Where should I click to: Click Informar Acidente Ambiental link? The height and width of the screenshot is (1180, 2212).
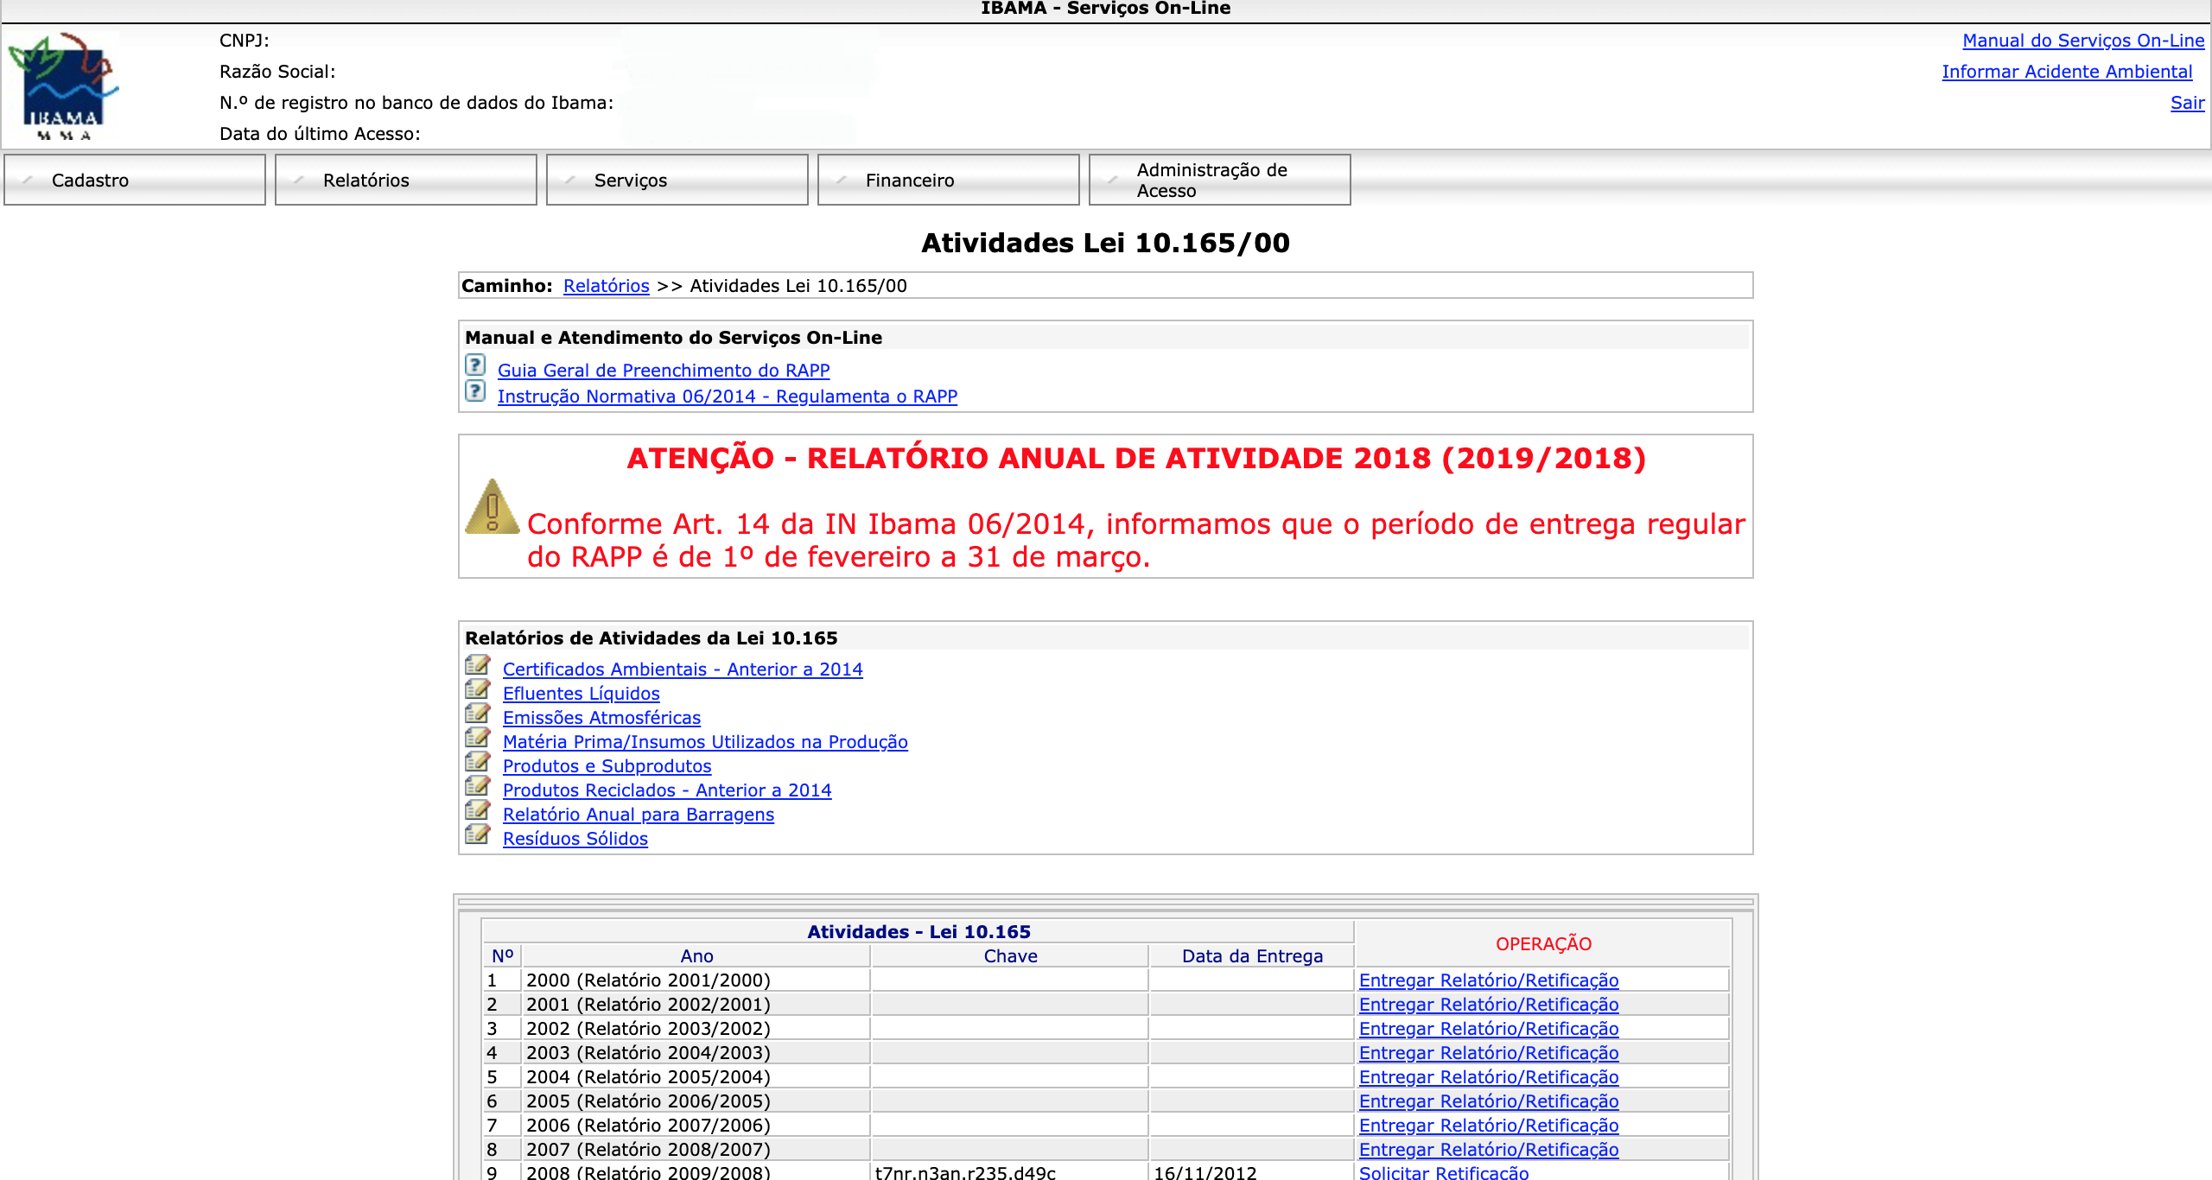tap(2067, 72)
